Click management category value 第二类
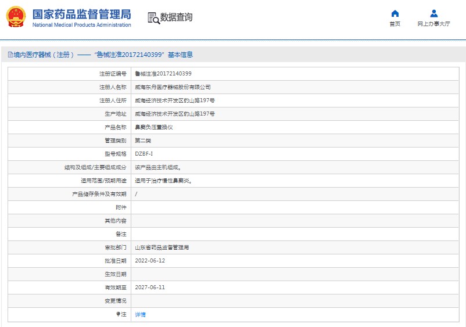The image size is (466, 327). tap(143, 141)
